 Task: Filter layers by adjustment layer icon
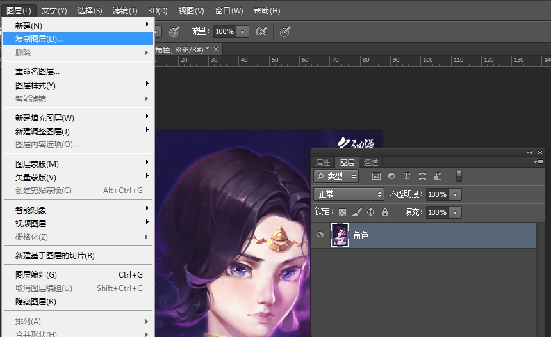(x=391, y=176)
